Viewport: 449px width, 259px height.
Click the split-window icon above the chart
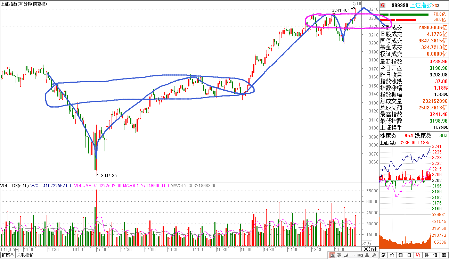(x=358, y=3)
